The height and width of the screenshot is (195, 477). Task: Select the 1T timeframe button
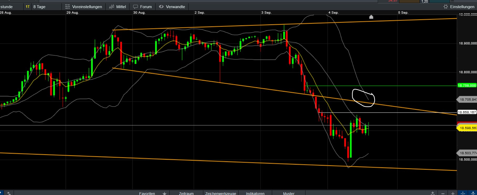[x=28, y=7]
